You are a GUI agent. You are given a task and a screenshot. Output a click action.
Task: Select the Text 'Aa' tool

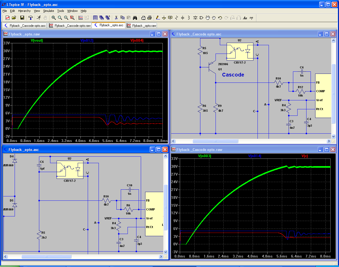245,18
